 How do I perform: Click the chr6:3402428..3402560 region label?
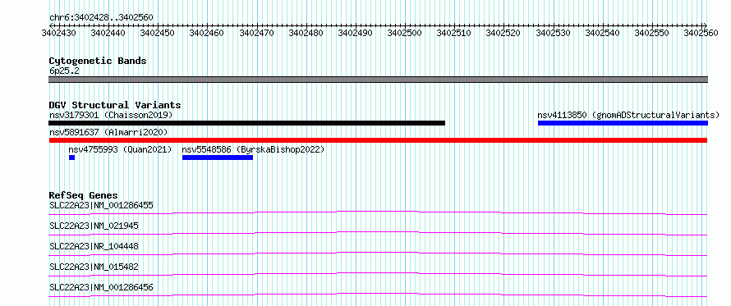click(x=101, y=18)
